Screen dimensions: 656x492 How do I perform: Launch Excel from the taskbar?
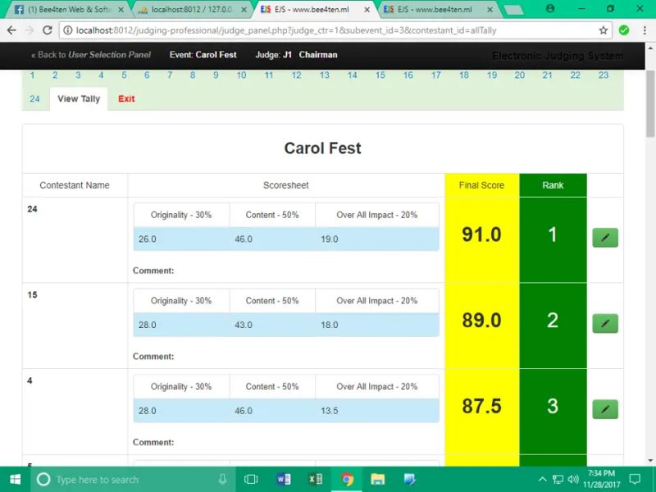(x=315, y=477)
